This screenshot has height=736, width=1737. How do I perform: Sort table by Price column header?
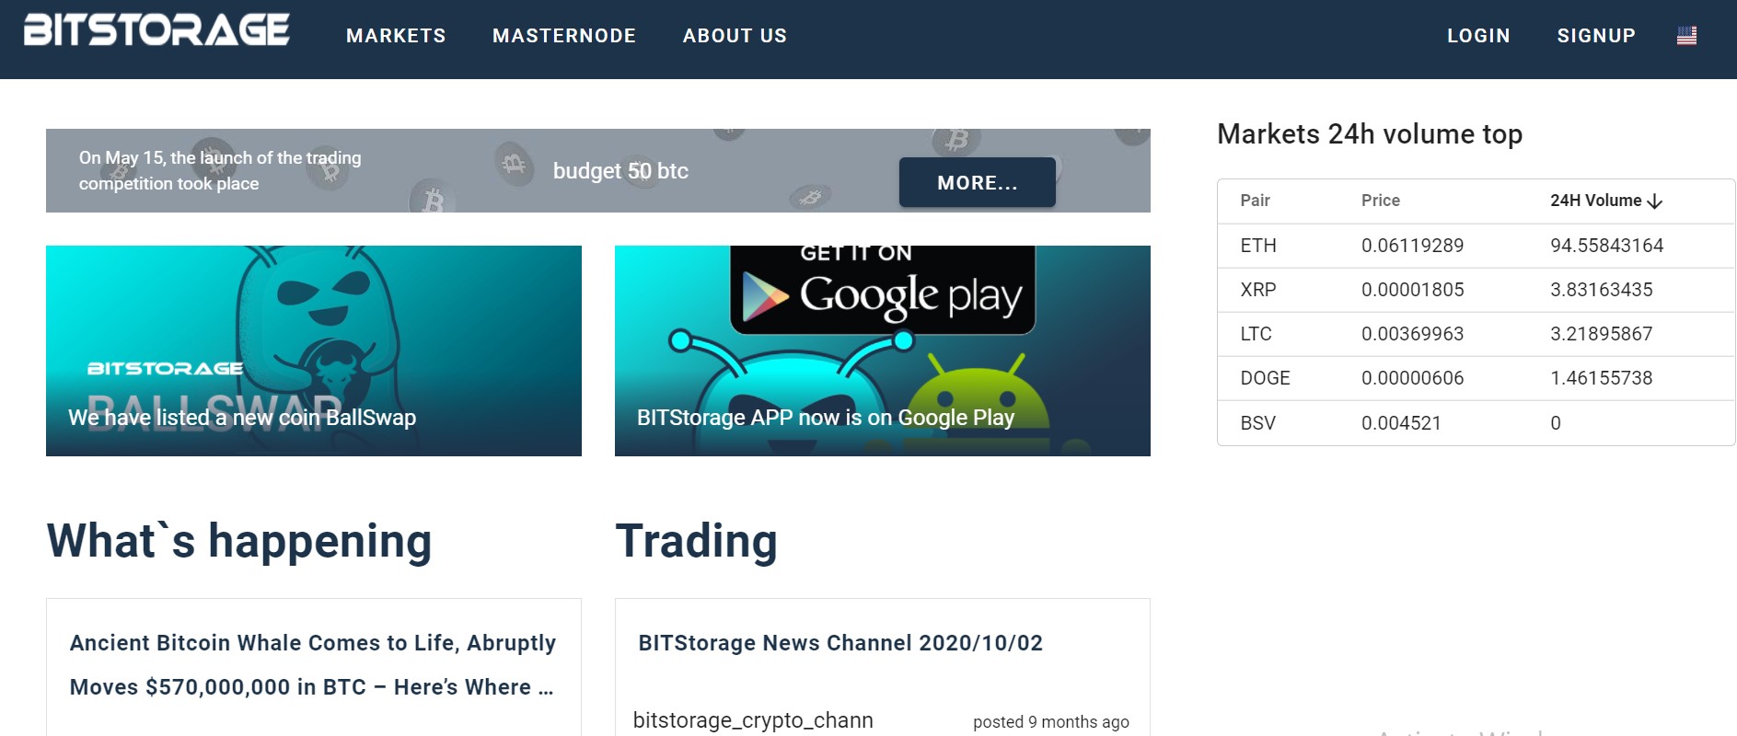coord(1381,201)
